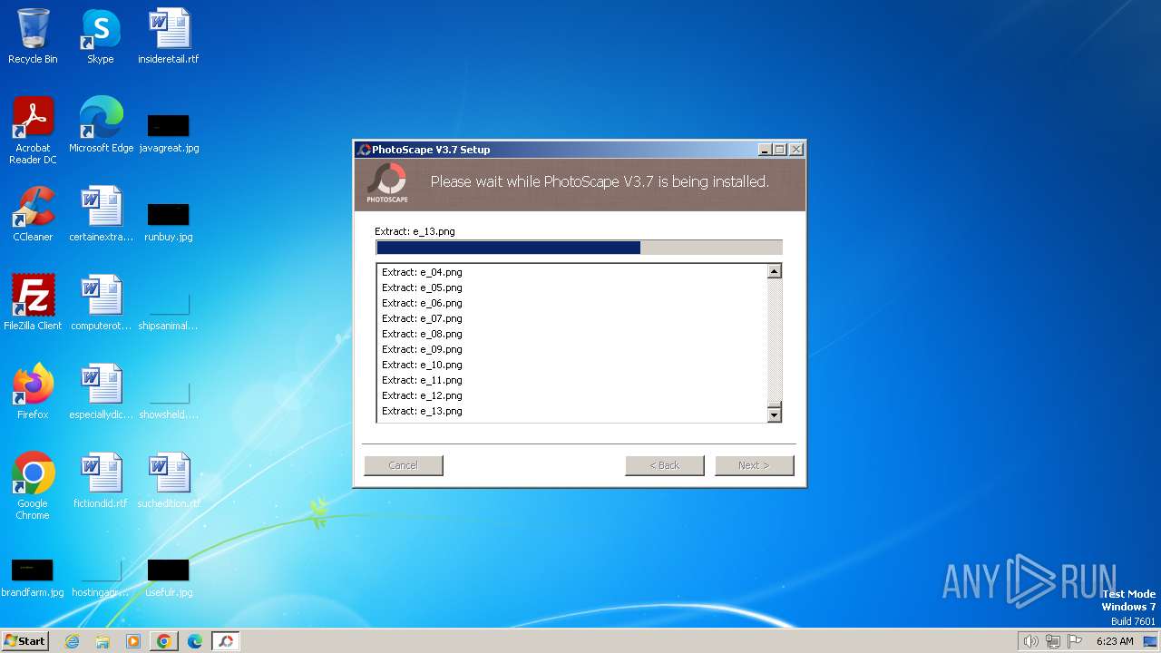Click the extraction log scrollbar track
This screenshot has height=653, width=1161.
(775, 339)
